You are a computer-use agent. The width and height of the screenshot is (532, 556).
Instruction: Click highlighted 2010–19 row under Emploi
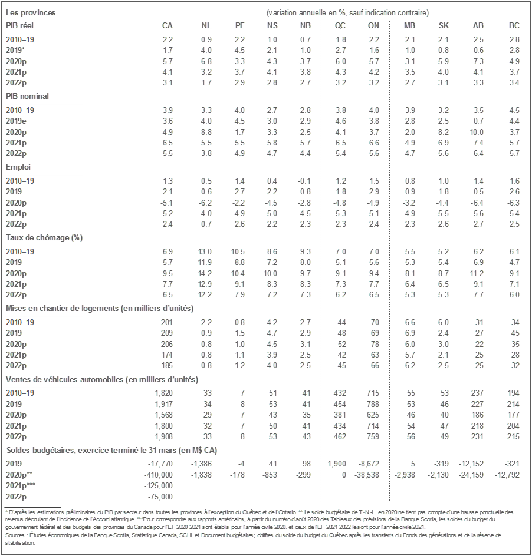44,181
